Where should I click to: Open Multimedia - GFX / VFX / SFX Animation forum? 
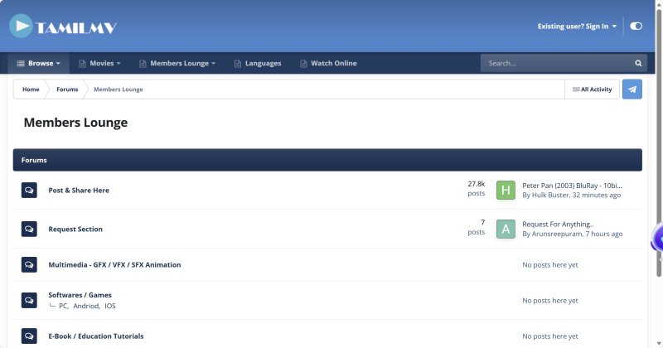pyautogui.click(x=114, y=264)
